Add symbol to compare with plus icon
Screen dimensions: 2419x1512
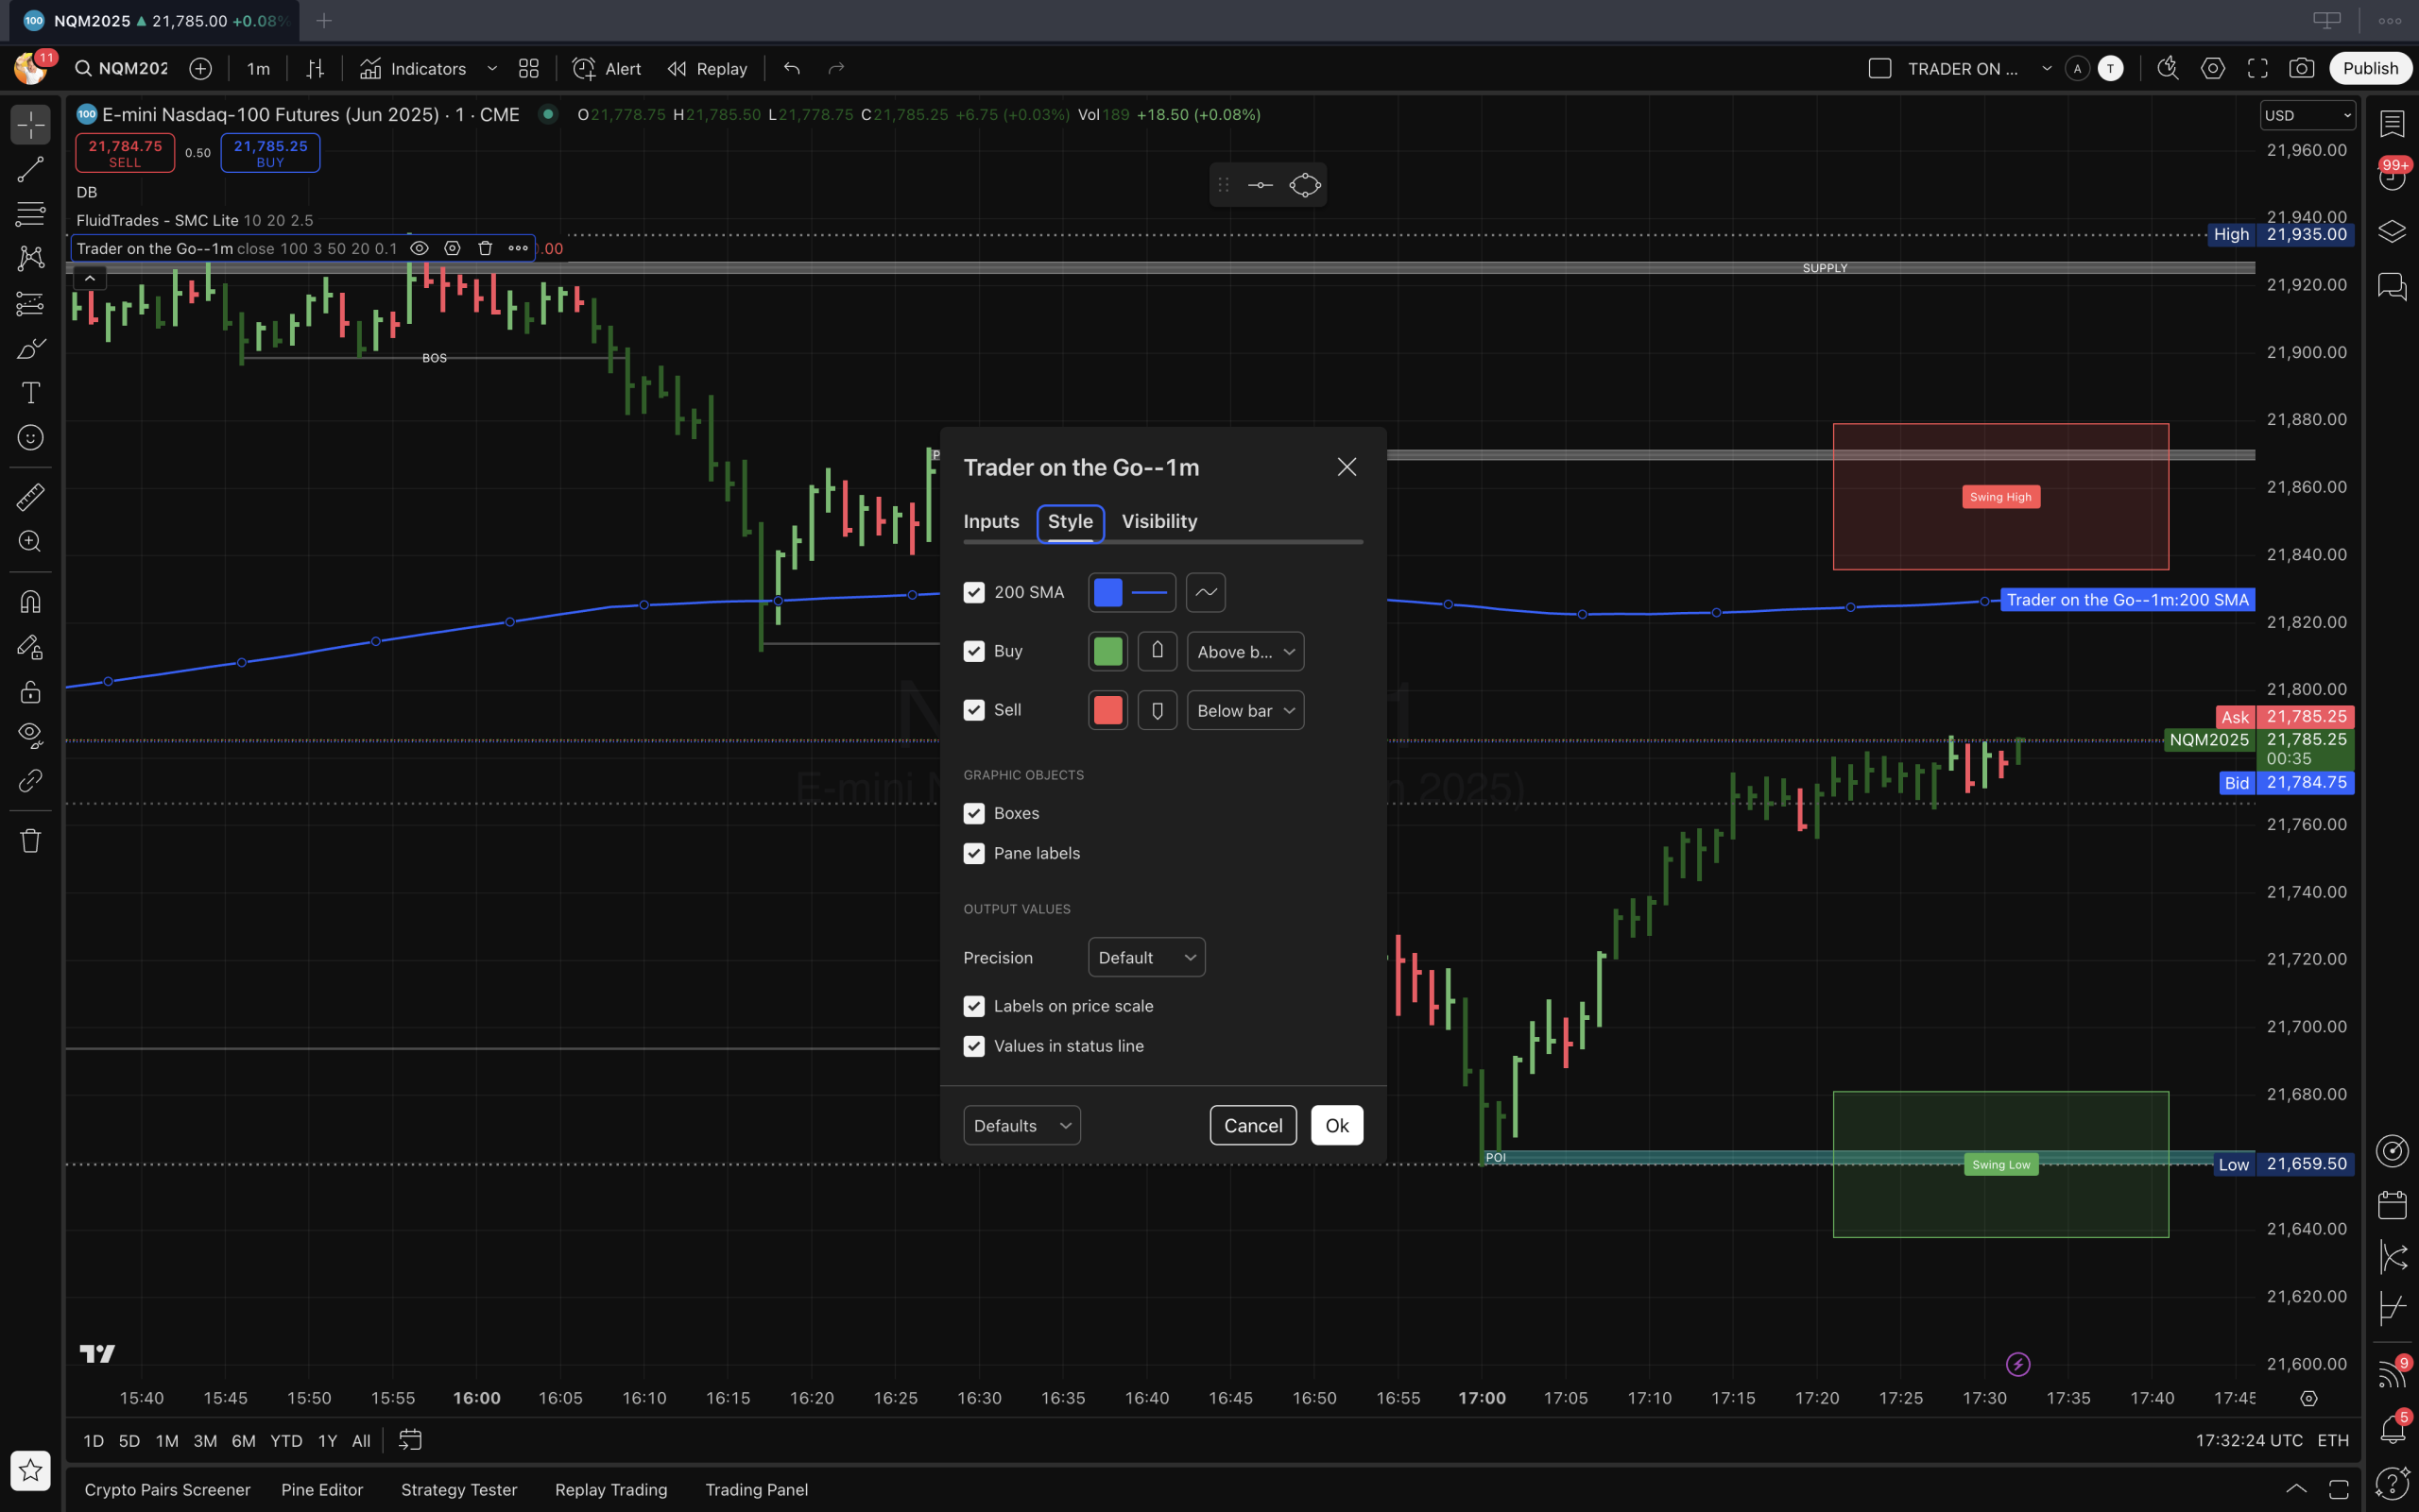[x=200, y=68]
